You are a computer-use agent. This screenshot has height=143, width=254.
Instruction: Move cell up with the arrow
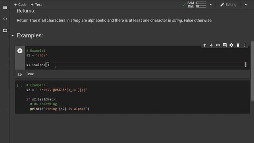[205, 45]
